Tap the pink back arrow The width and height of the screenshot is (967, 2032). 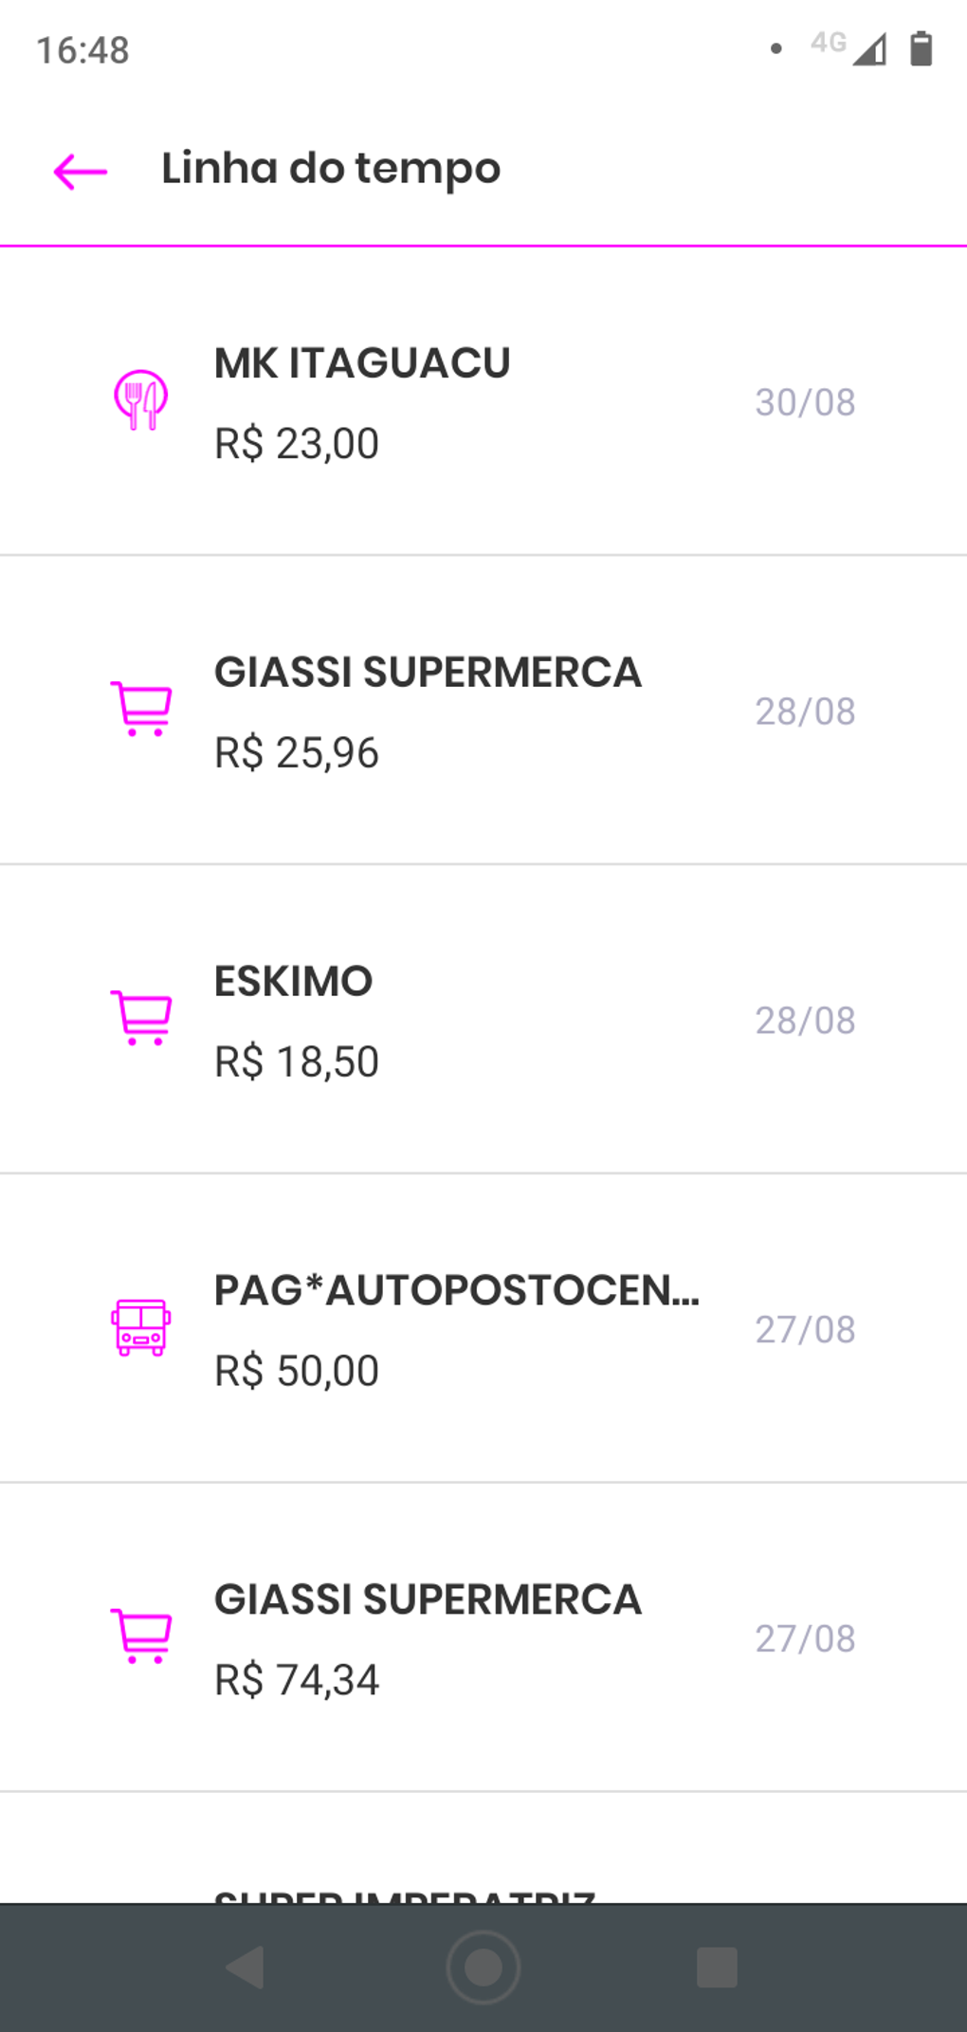click(x=81, y=172)
